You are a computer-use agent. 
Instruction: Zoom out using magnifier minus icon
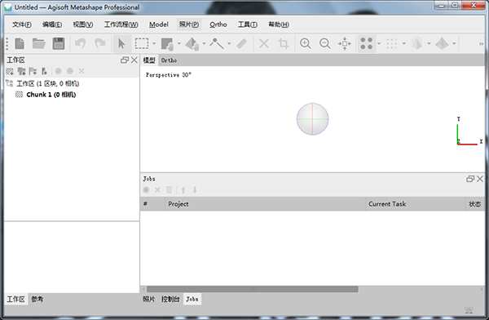[324, 43]
